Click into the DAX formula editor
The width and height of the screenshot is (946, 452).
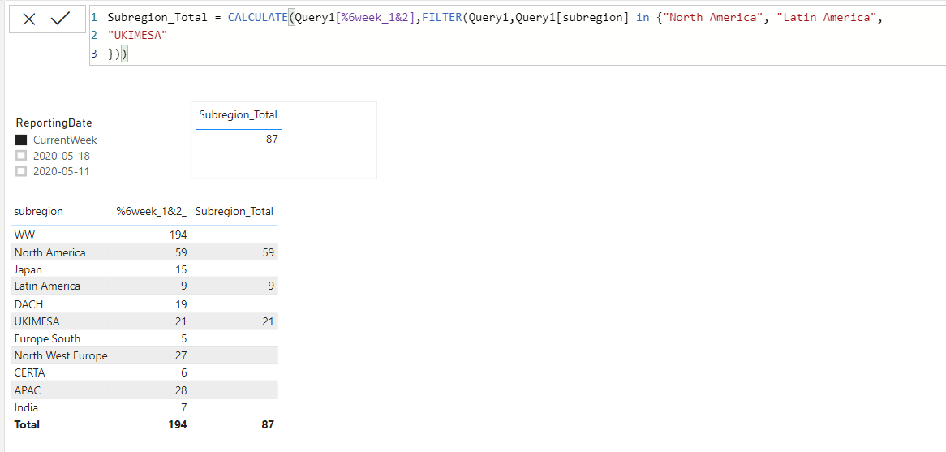(x=517, y=36)
